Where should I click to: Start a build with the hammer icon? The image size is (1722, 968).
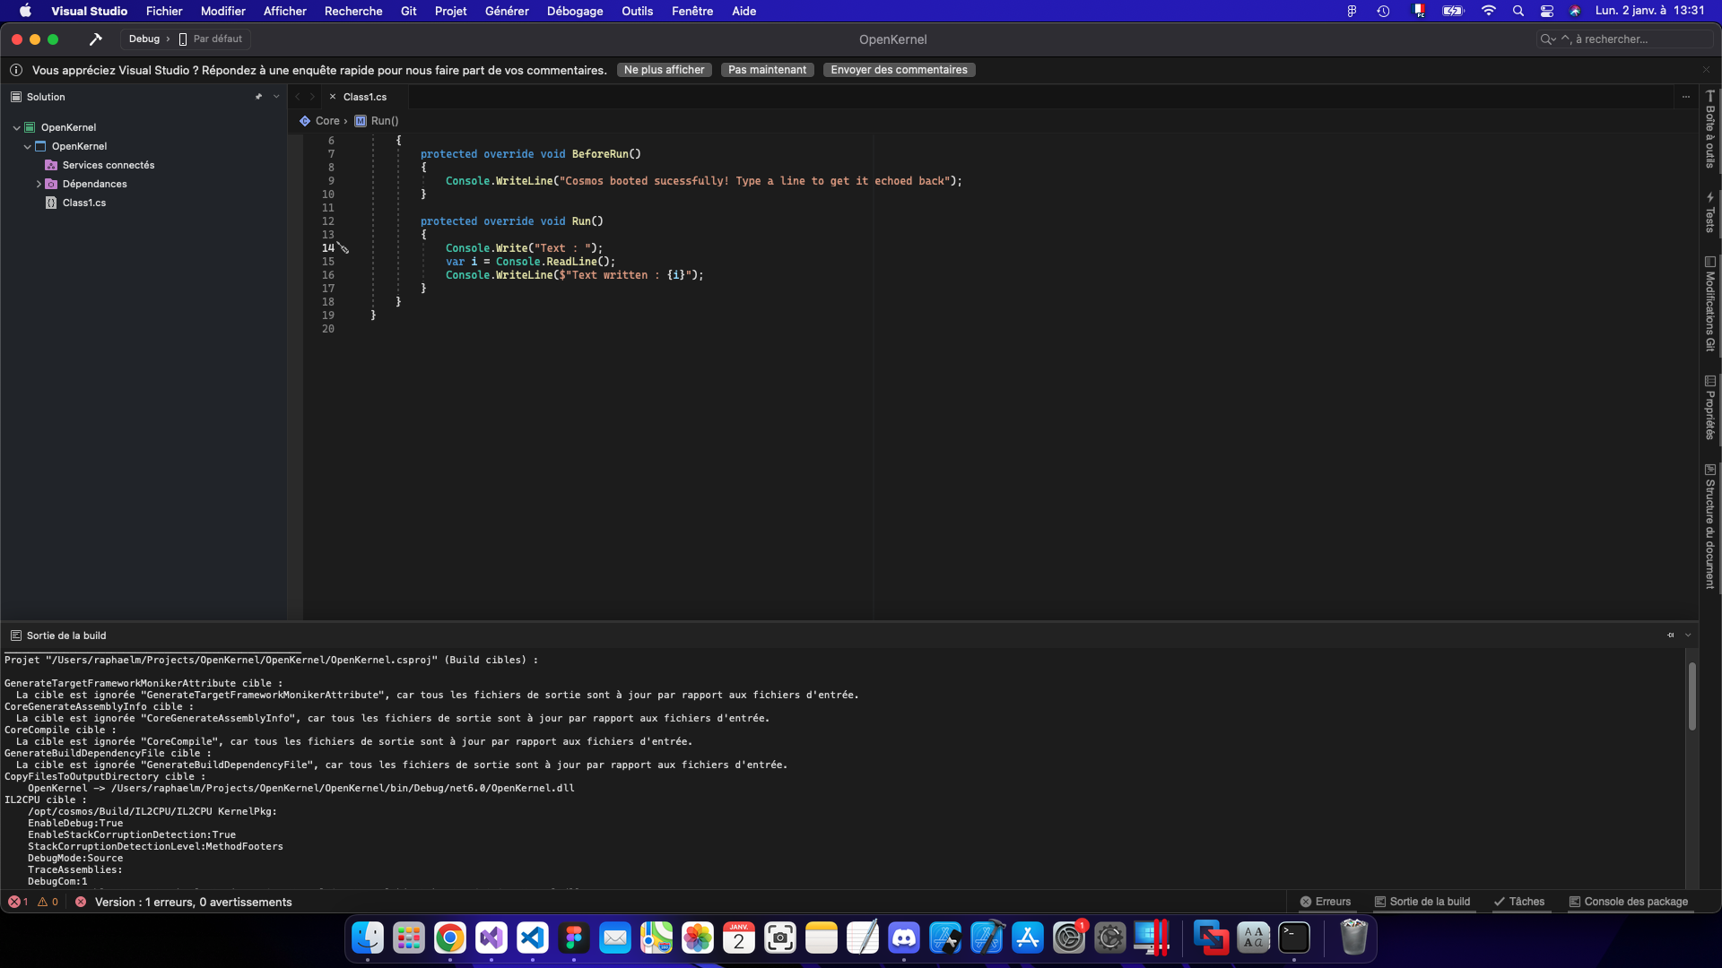[95, 39]
